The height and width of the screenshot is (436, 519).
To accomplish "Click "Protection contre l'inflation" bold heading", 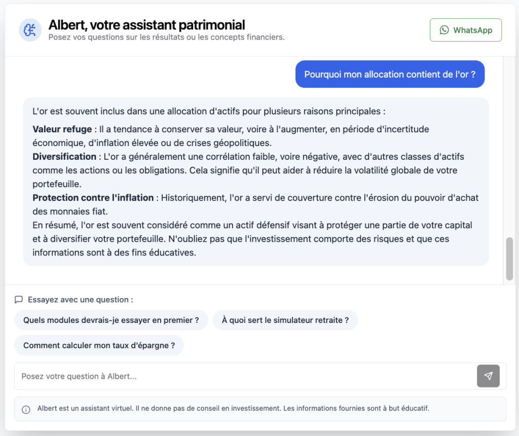I will point(93,198).
